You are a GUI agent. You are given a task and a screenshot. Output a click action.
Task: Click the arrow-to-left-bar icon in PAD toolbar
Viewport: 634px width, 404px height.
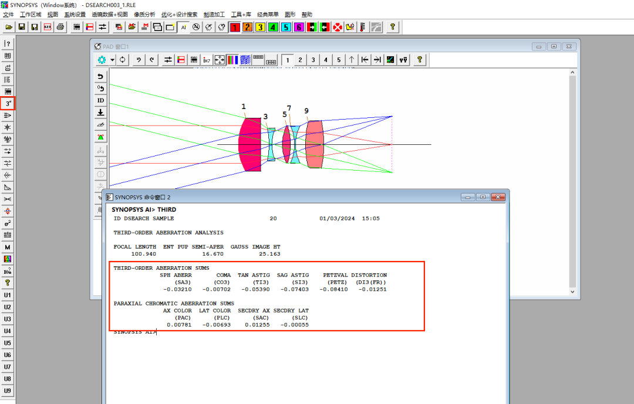pyautogui.click(x=365, y=60)
